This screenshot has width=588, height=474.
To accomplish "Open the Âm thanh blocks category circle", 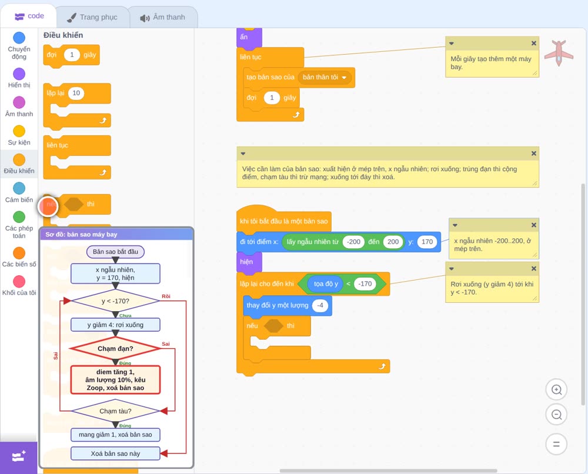I will pyautogui.click(x=19, y=102).
